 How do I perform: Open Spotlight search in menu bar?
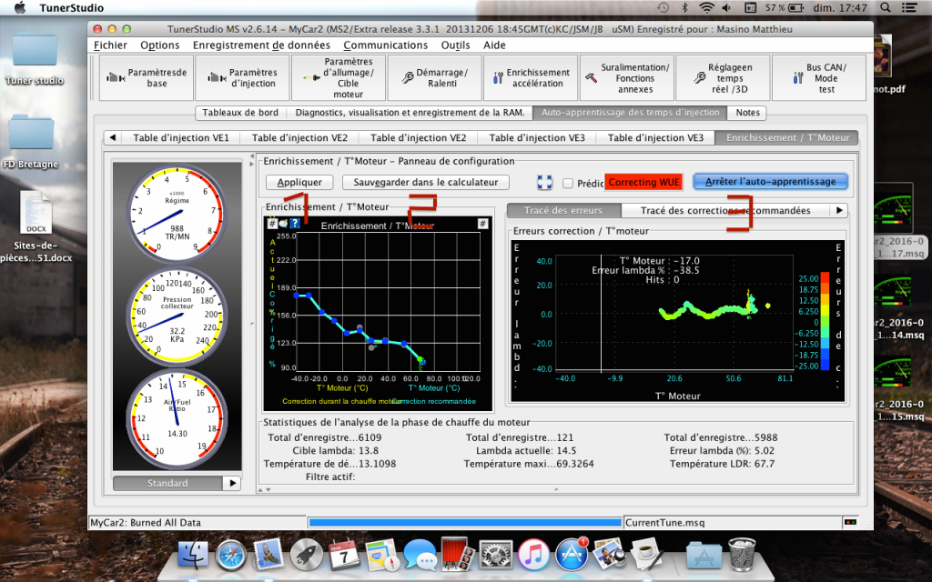(885, 7)
